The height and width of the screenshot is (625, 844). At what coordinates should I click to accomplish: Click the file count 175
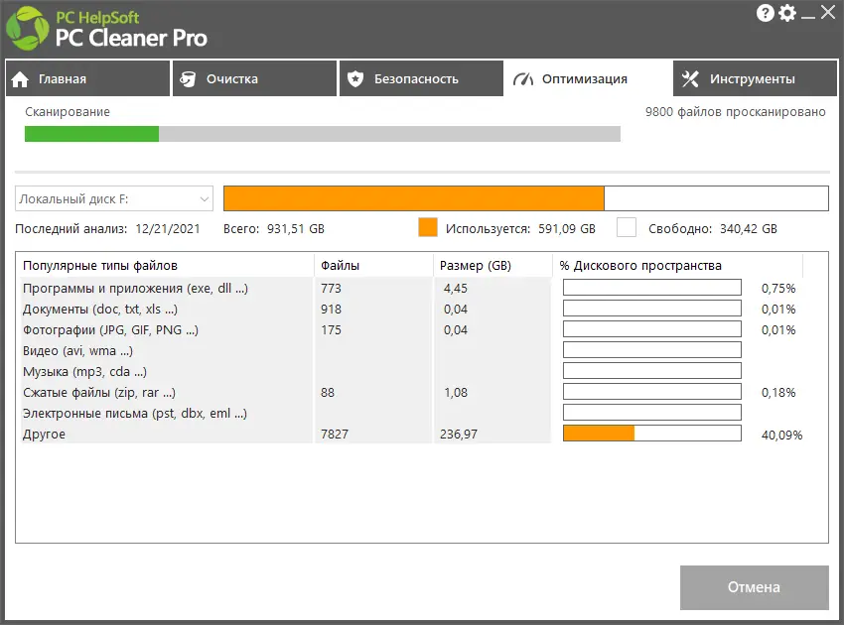[x=331, y=329]
